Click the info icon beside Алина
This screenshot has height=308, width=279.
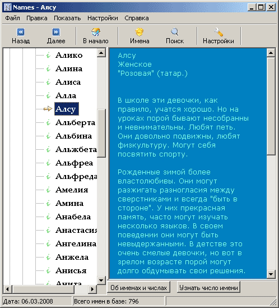(x=48, y=69)
